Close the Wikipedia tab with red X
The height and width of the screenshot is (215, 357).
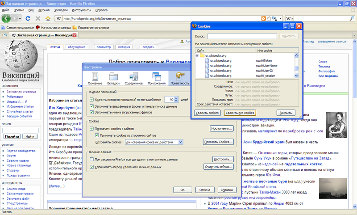pyautogui.click(x=75, y=35)
